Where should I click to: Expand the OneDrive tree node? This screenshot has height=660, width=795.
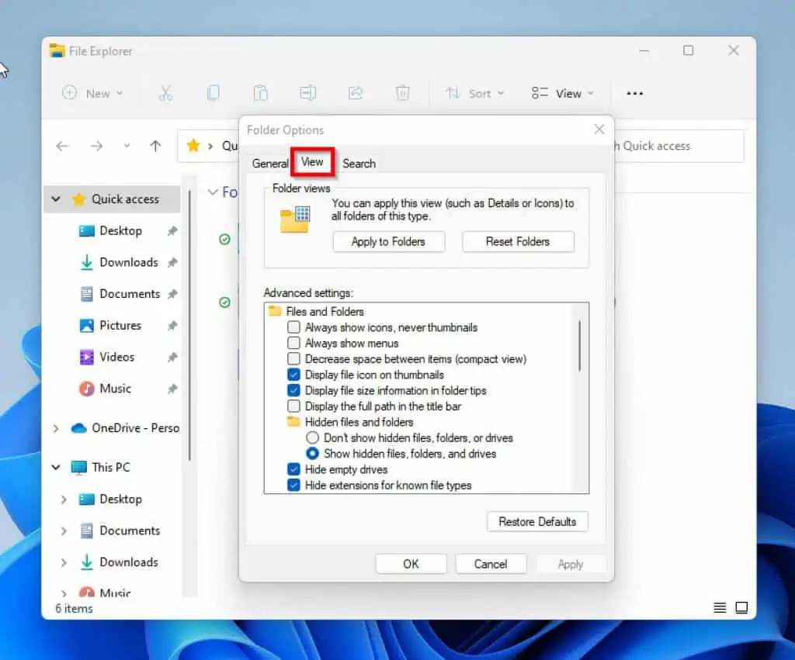[x=56, y=428]
